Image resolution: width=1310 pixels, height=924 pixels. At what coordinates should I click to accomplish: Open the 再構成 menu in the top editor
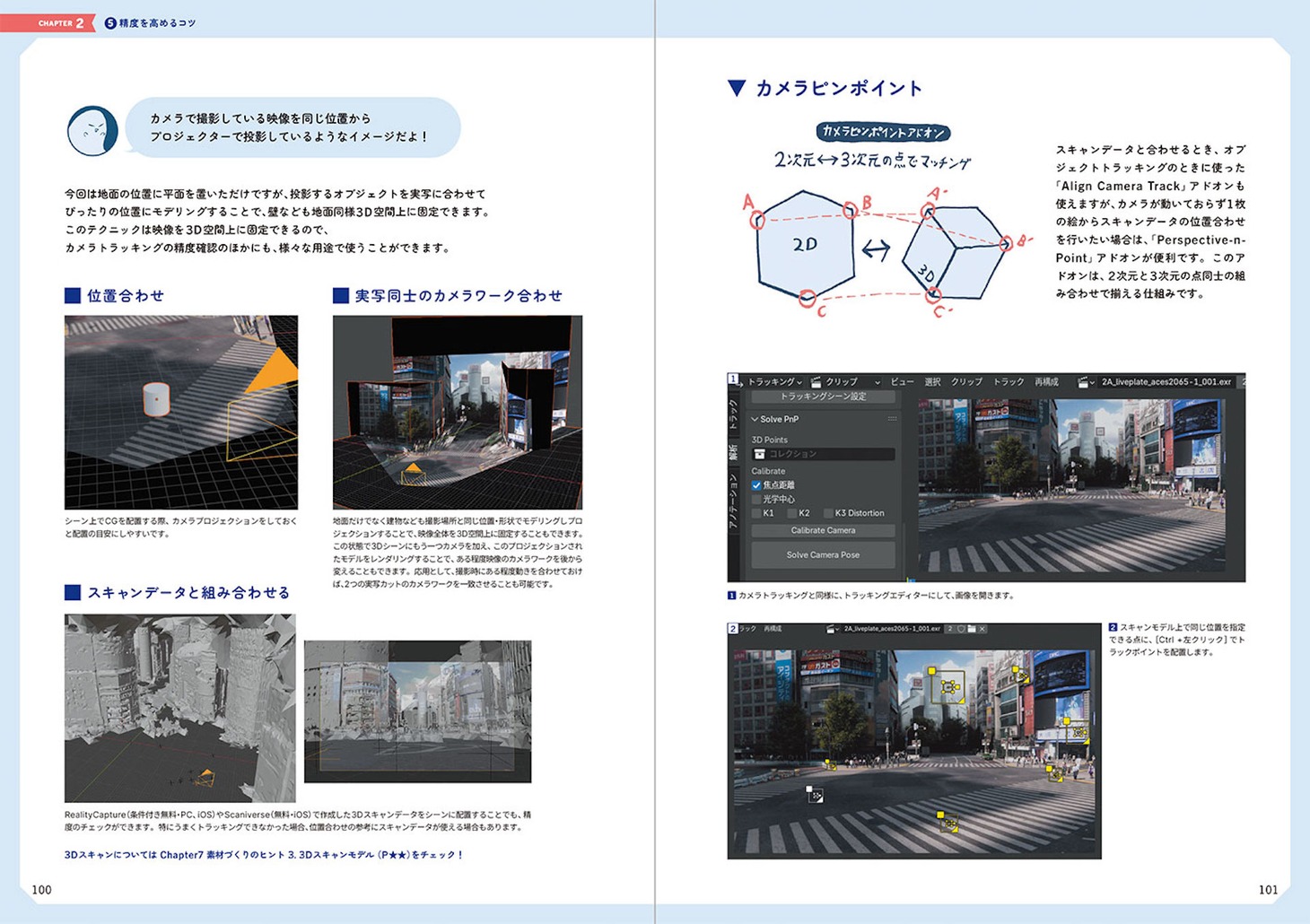(x=1046, y=382)
